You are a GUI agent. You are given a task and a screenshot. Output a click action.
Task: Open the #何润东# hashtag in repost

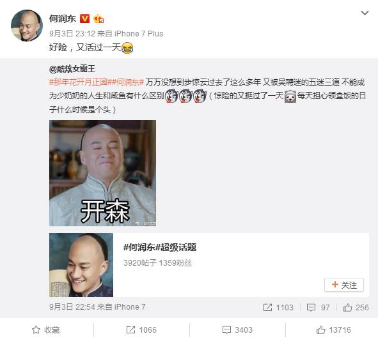125,82
